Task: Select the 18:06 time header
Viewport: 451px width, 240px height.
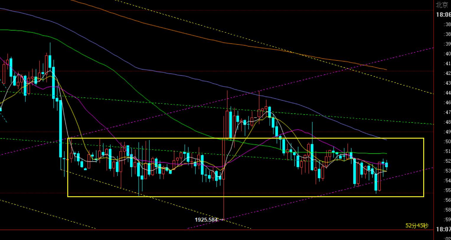Action: (443, 15)
